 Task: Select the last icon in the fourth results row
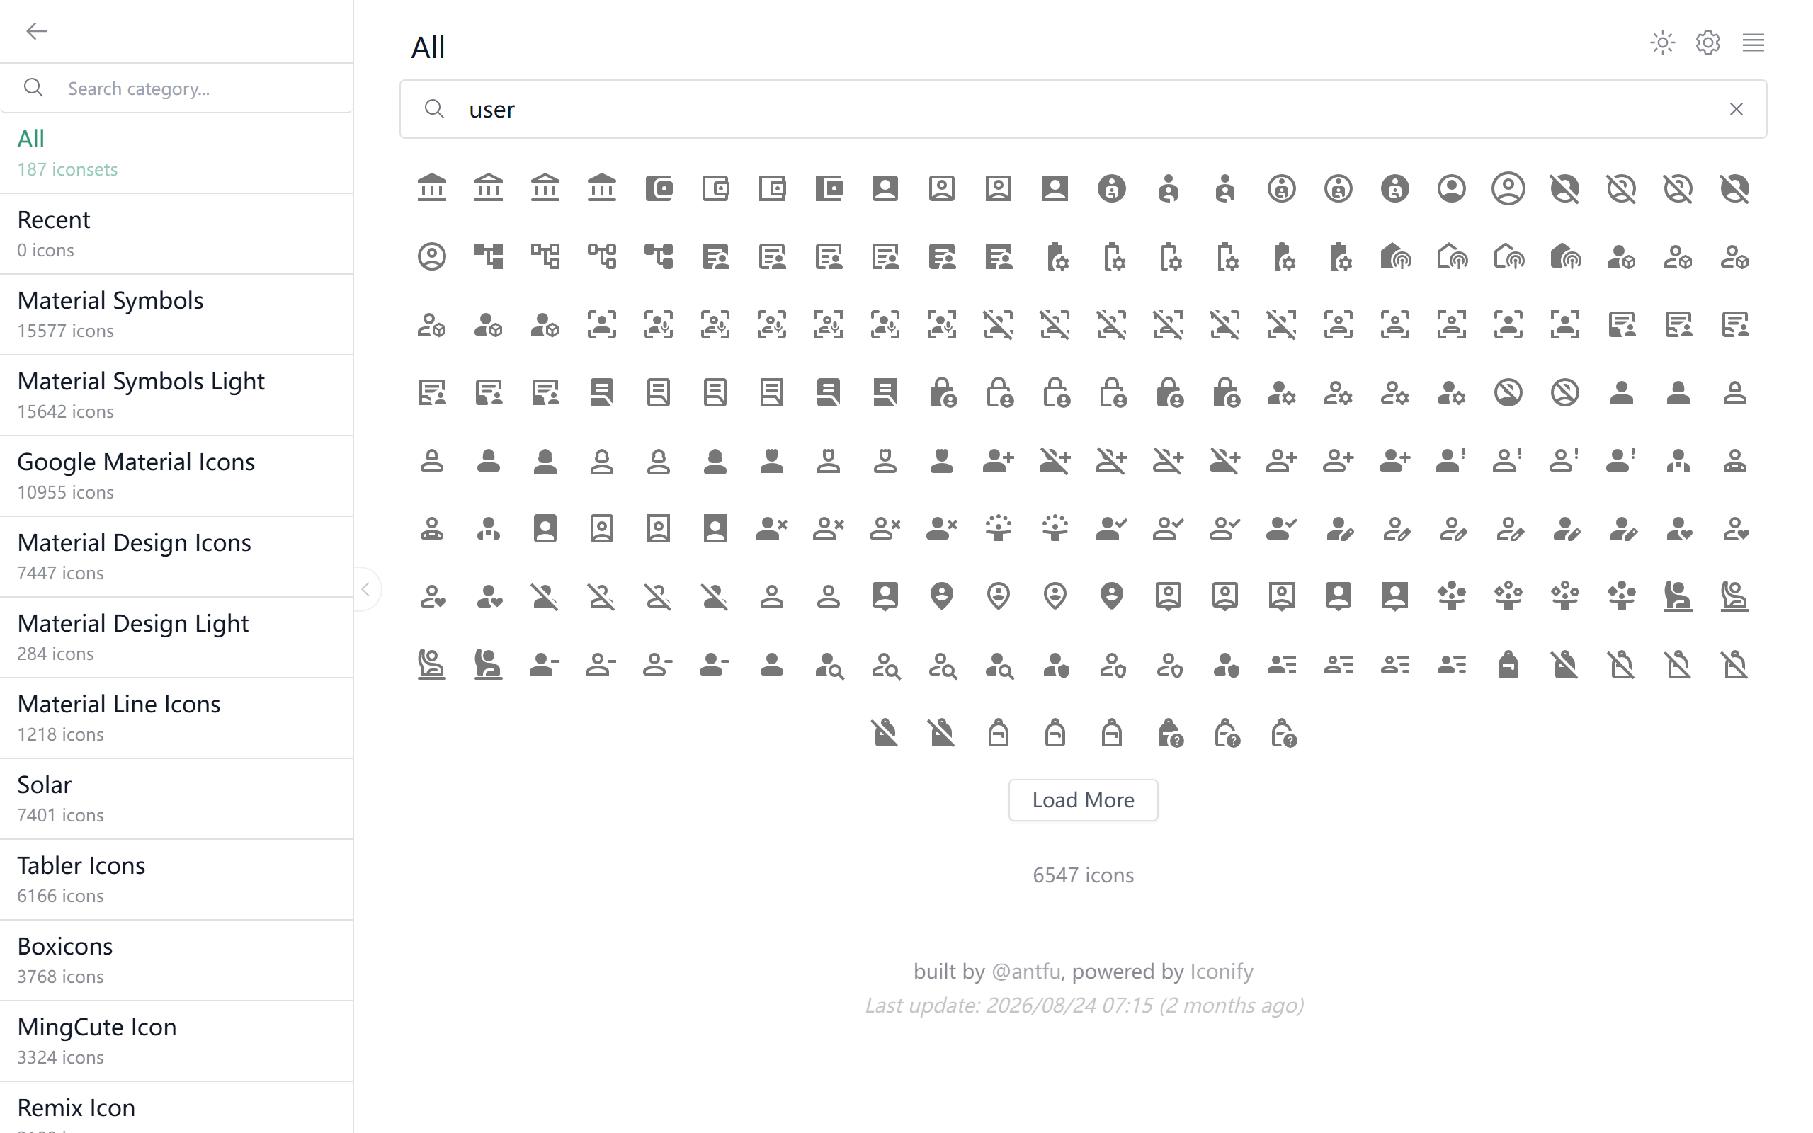pos(1734,392)
